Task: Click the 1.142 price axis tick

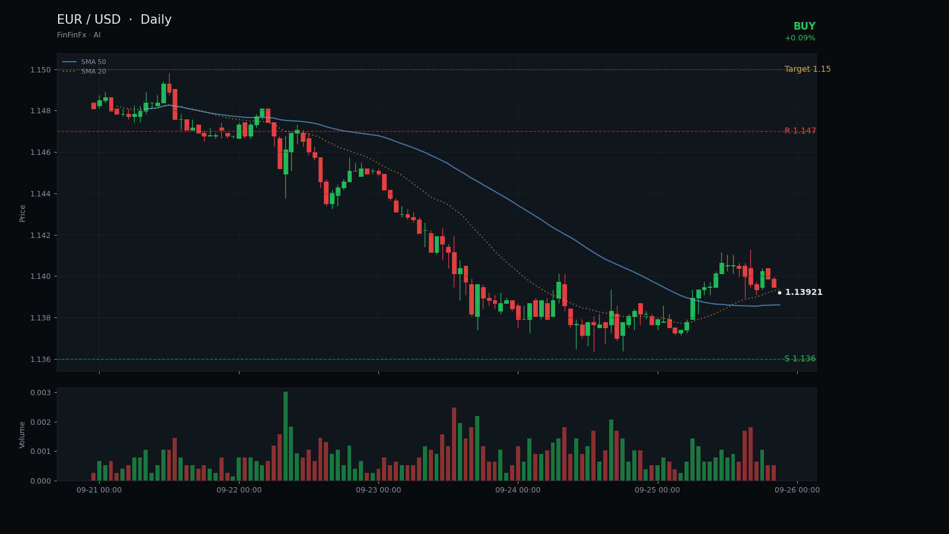Action: [x=40, y=236]
